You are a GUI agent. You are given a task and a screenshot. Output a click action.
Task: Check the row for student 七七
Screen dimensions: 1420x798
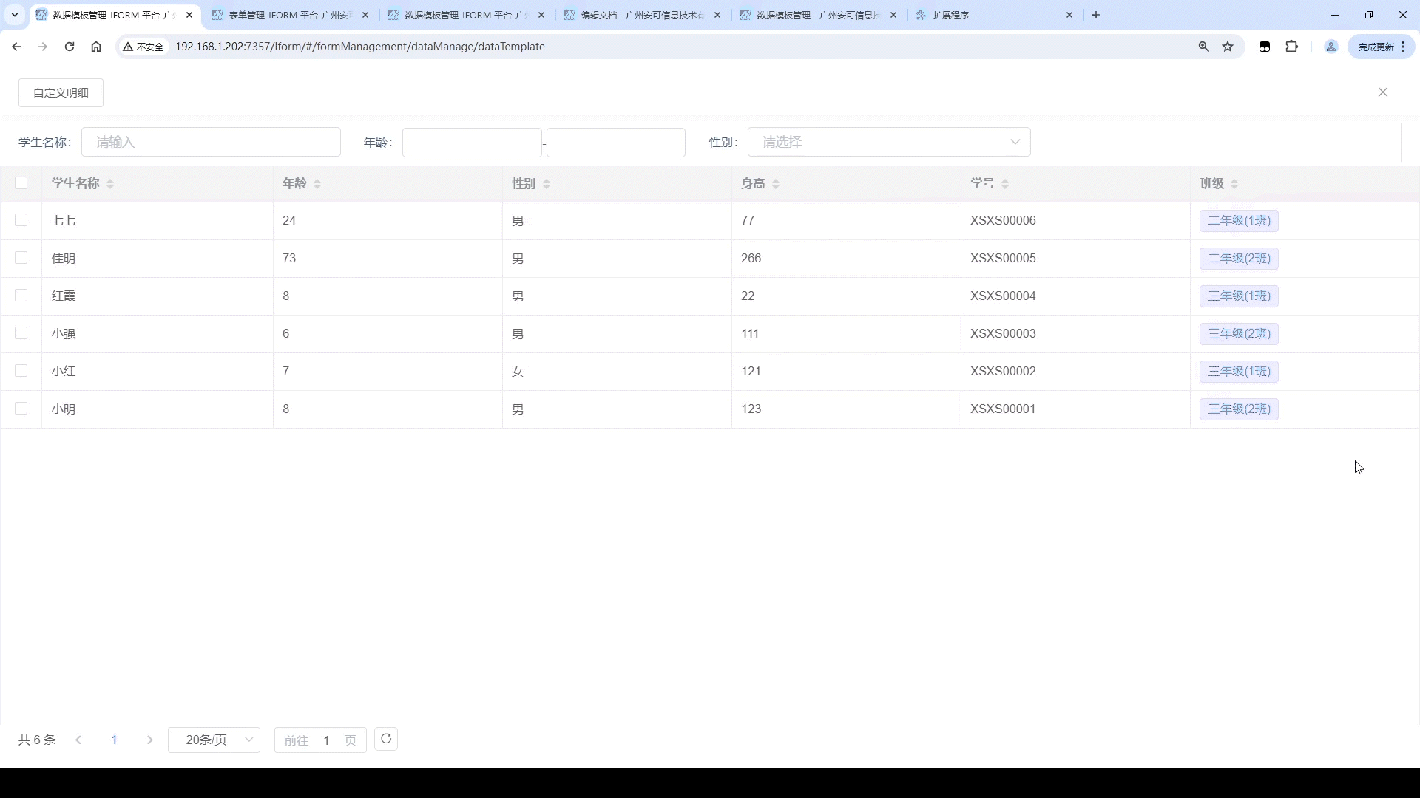(21, 220)
